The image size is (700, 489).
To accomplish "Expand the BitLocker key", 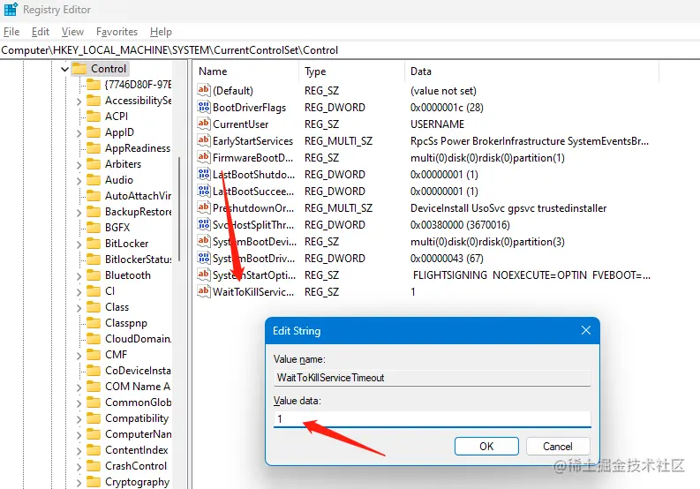I will [x=79, y=244].
